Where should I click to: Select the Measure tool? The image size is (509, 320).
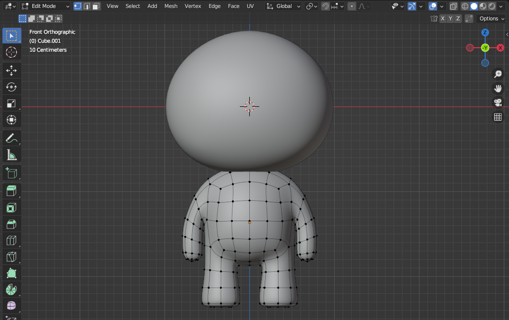(x=11, y=156)
